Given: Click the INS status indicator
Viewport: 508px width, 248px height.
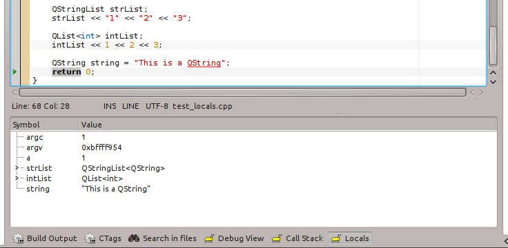Looking at the screenshot, I should pyautogui.click(x=110, y=106).
